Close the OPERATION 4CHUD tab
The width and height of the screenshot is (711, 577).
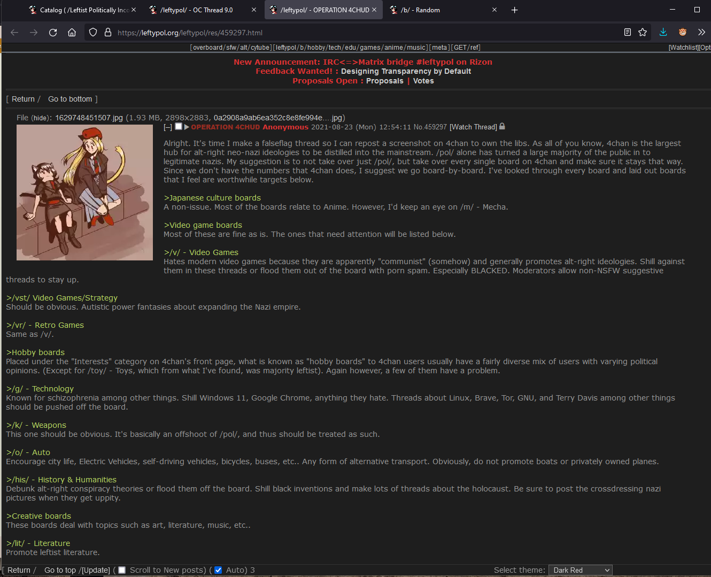374,10
